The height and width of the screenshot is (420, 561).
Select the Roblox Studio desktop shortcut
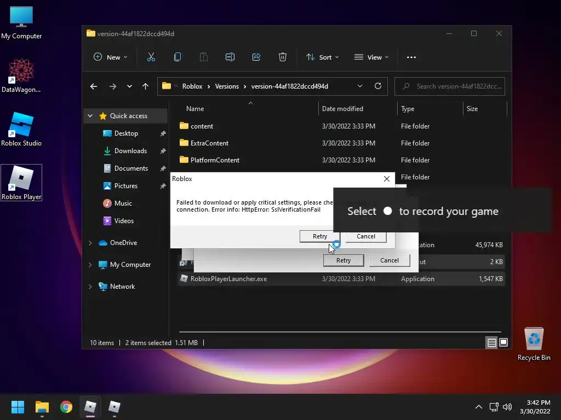pos(21,129)
